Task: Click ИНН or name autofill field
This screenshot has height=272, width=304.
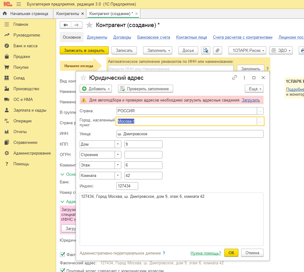Action: click(x=171, y=69)
